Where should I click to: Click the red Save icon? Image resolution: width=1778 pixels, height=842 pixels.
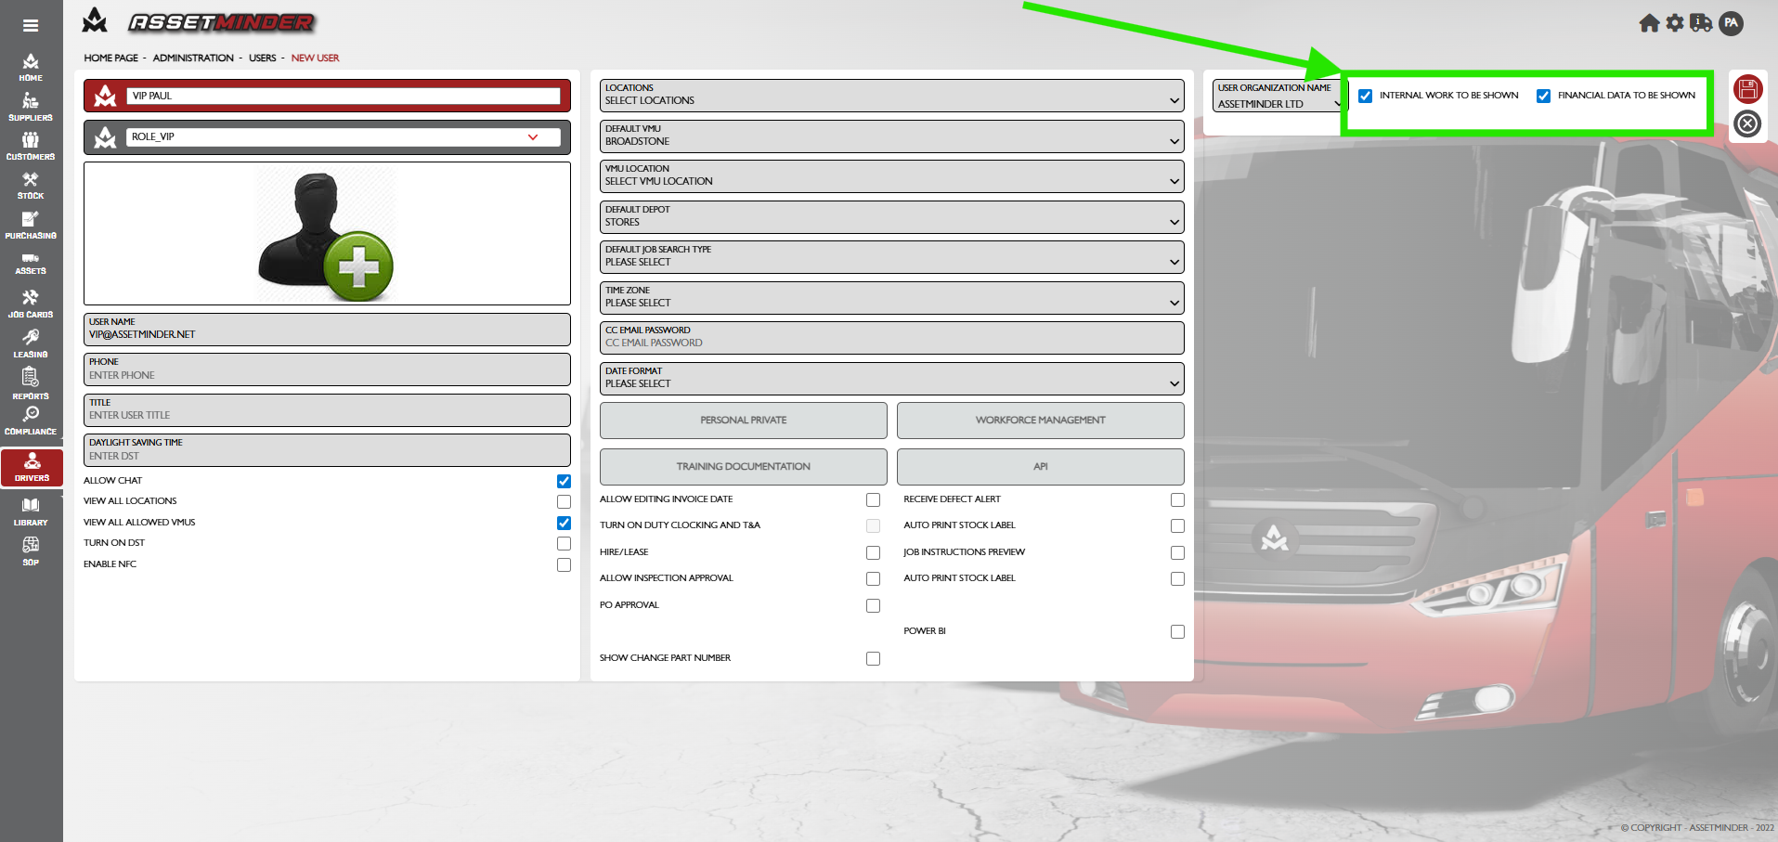pyautogui.click(x=1747, y=89)
